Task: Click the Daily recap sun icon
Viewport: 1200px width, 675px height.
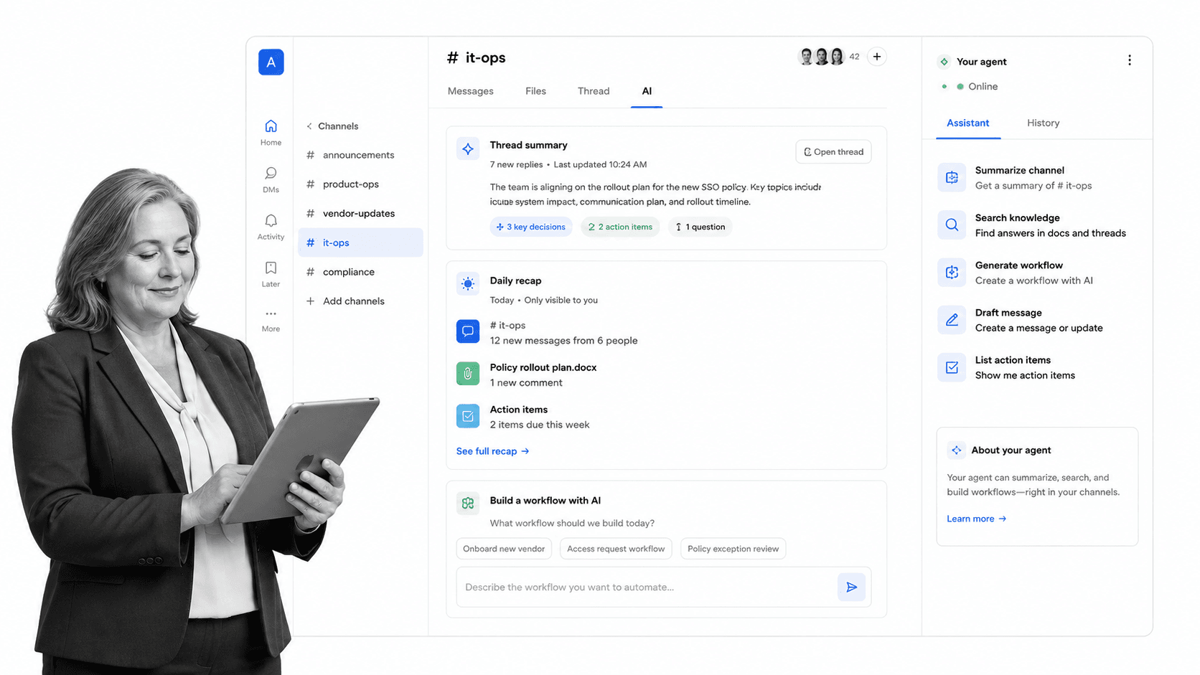Action: pos(468,284)
